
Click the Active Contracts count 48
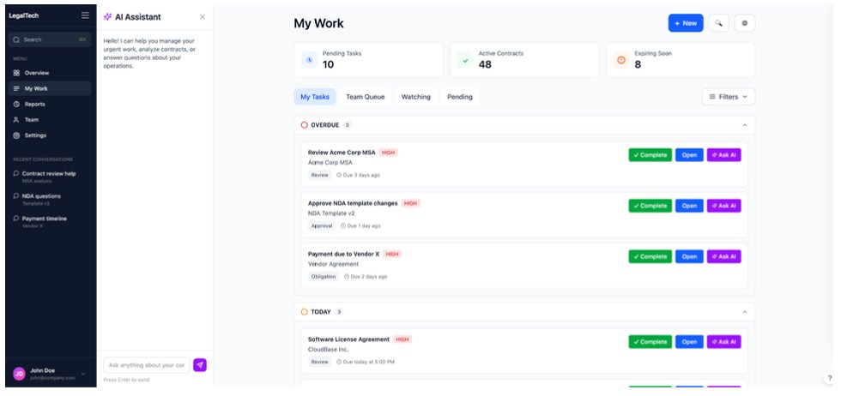(x=486, y=65)
